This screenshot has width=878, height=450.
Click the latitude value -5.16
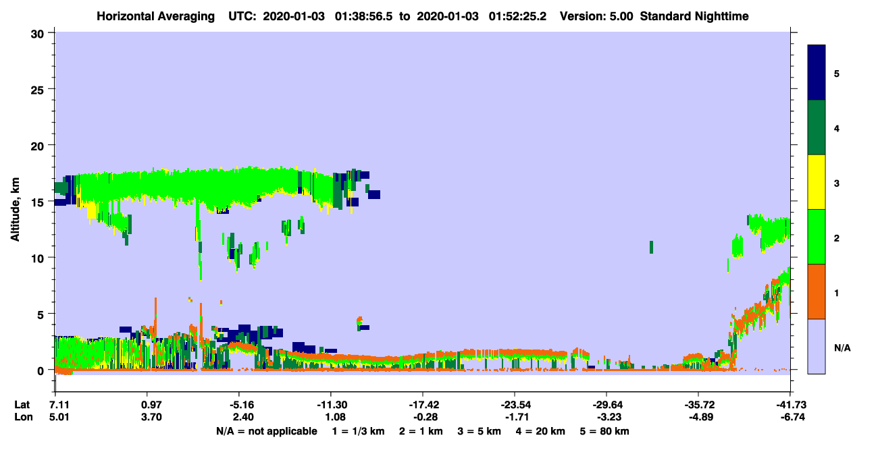(x=240, y=405)
